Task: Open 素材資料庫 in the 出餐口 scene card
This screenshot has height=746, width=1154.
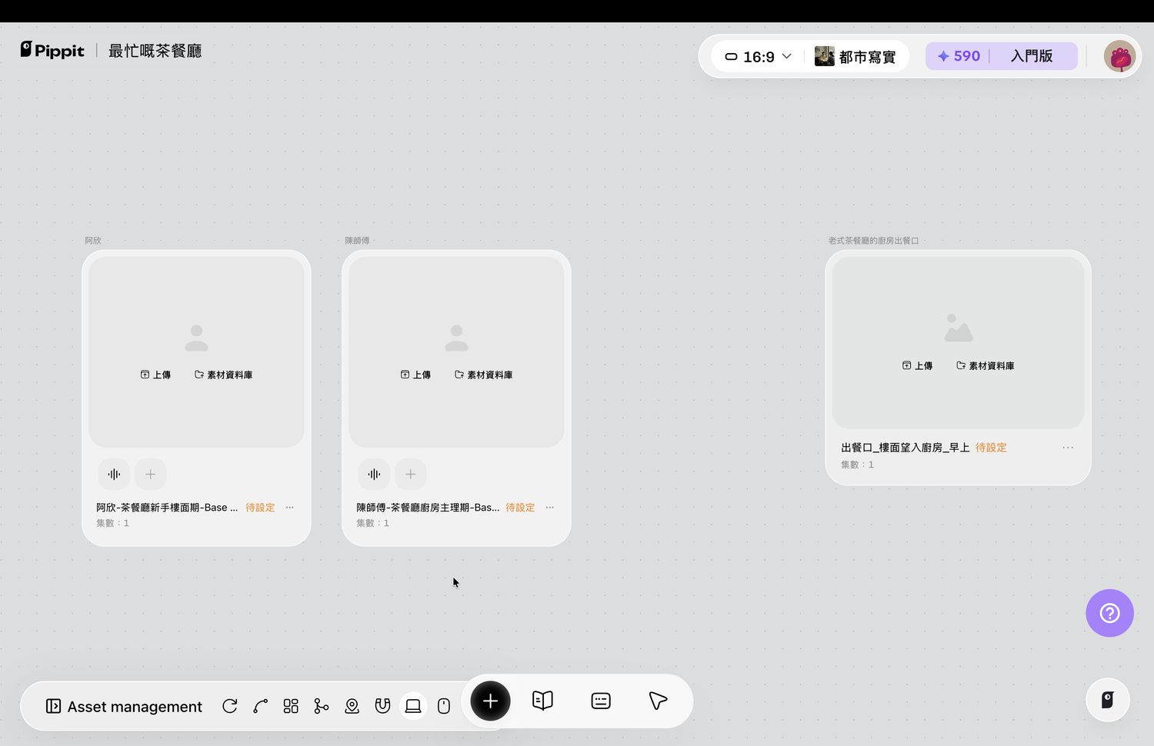Action: pyautogui.click(x=985, y=365)
